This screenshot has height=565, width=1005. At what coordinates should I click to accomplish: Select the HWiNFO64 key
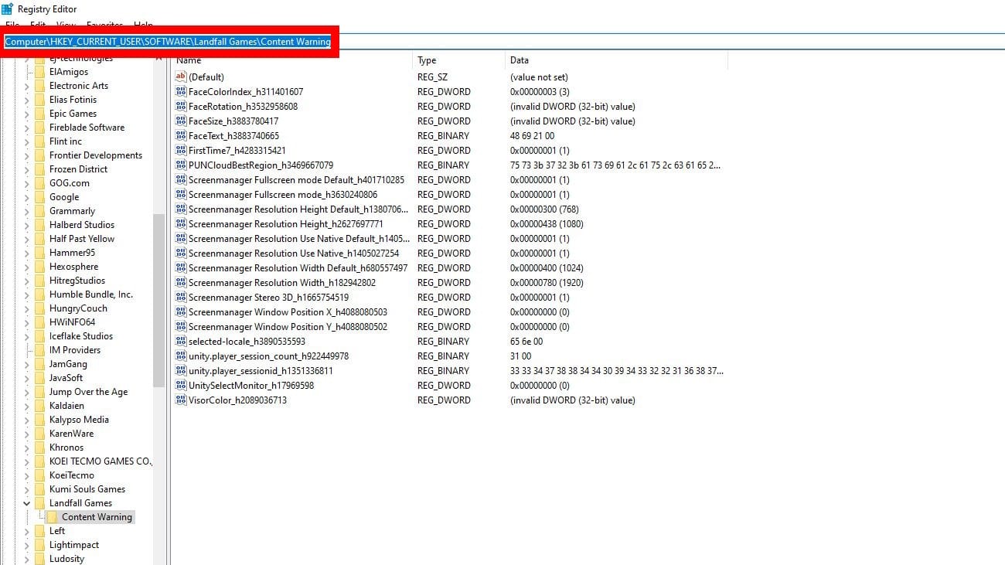click(x=72, y=322)
